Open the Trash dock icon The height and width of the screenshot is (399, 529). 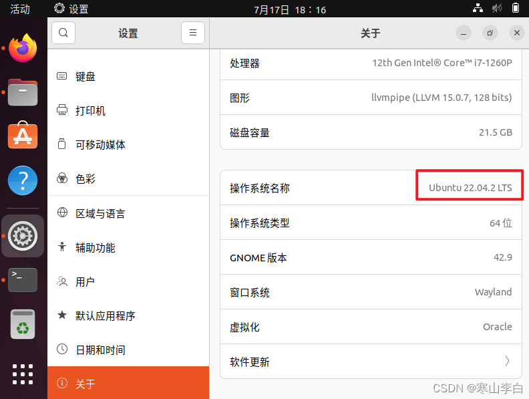(23, 324)
